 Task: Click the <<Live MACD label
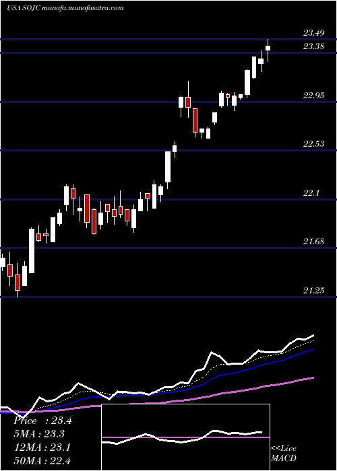click(x=284, y=454)
